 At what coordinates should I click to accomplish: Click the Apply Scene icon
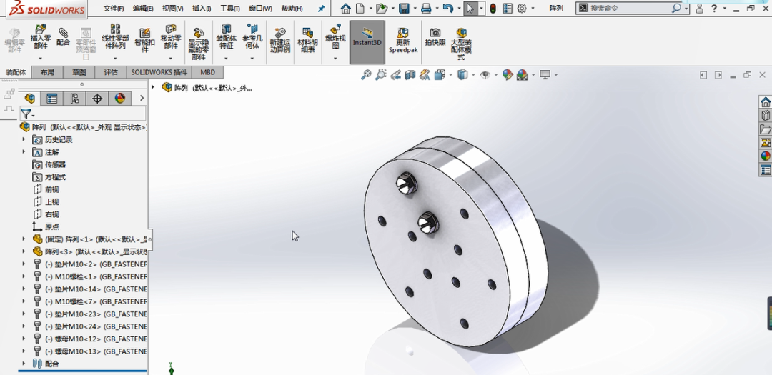coord(523,75)
